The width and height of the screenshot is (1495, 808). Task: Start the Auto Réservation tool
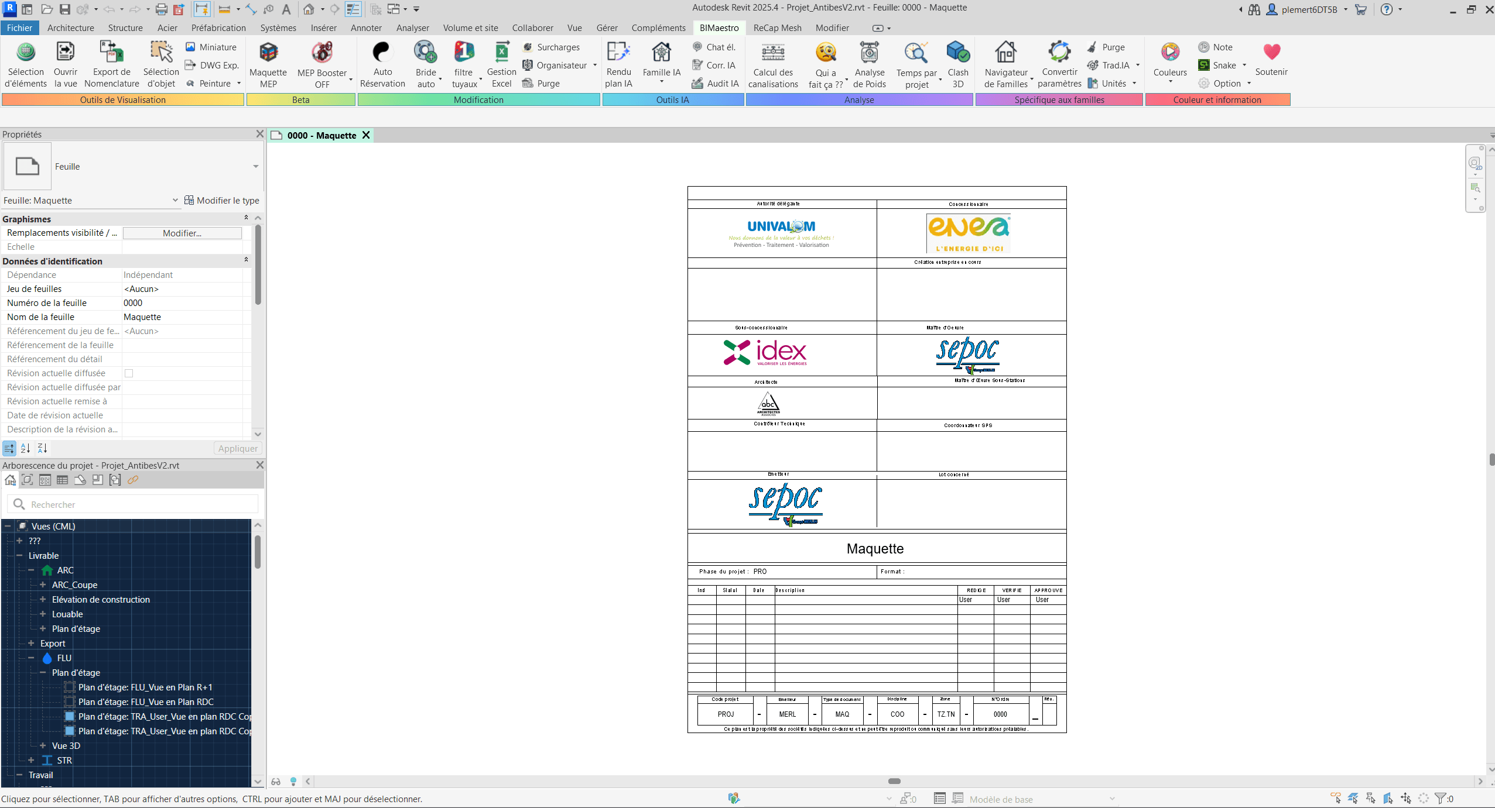click(x=382, y=64)
